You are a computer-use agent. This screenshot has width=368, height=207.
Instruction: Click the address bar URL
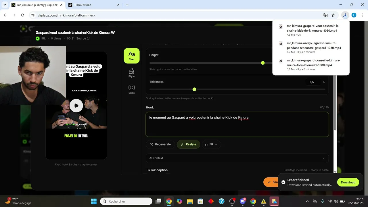click(66, 15)
